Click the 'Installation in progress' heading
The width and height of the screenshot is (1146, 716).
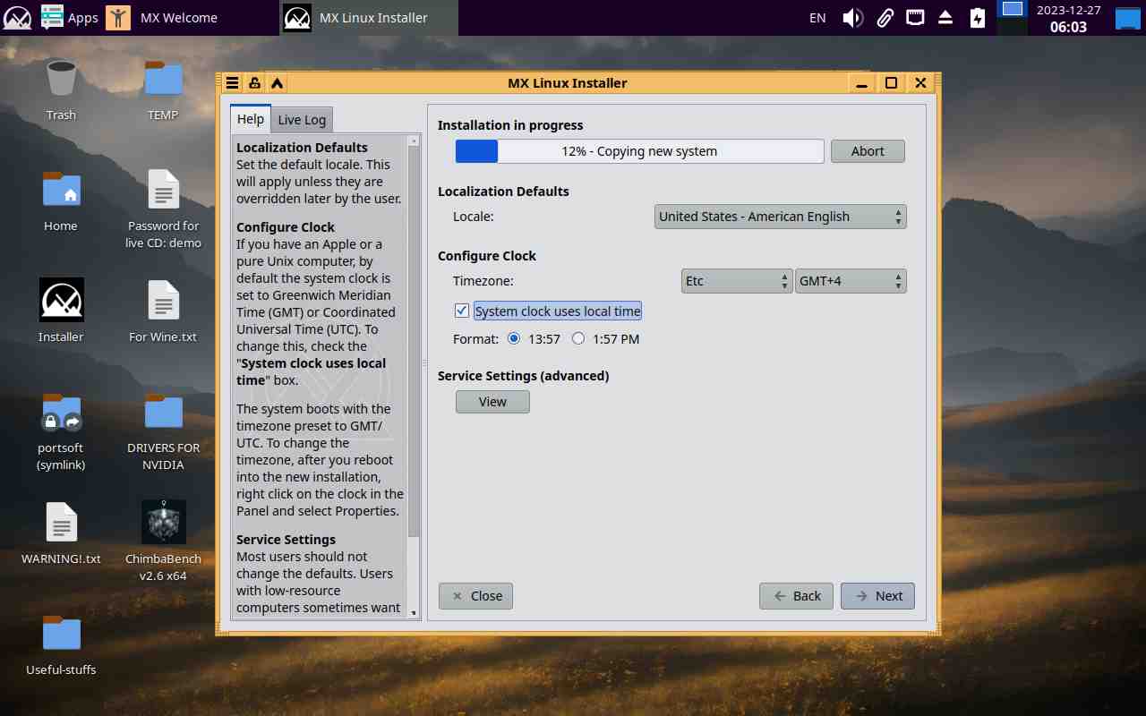click(x=510, y=125)
